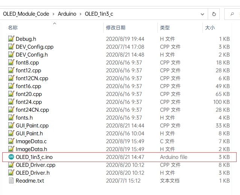This screenshot has width=240, height=195.
Task: Click the Debug.h file icon
Action: [11, 39]
